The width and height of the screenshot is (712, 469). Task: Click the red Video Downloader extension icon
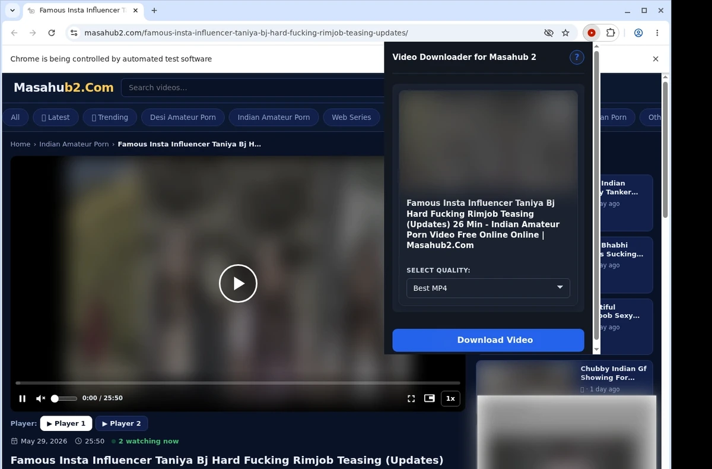tap(592, 33)
